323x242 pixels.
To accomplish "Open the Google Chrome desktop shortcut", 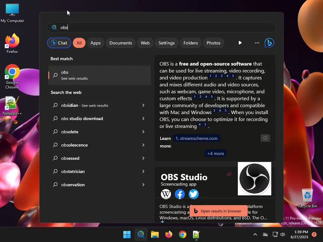I will click(x=12, y=77).
